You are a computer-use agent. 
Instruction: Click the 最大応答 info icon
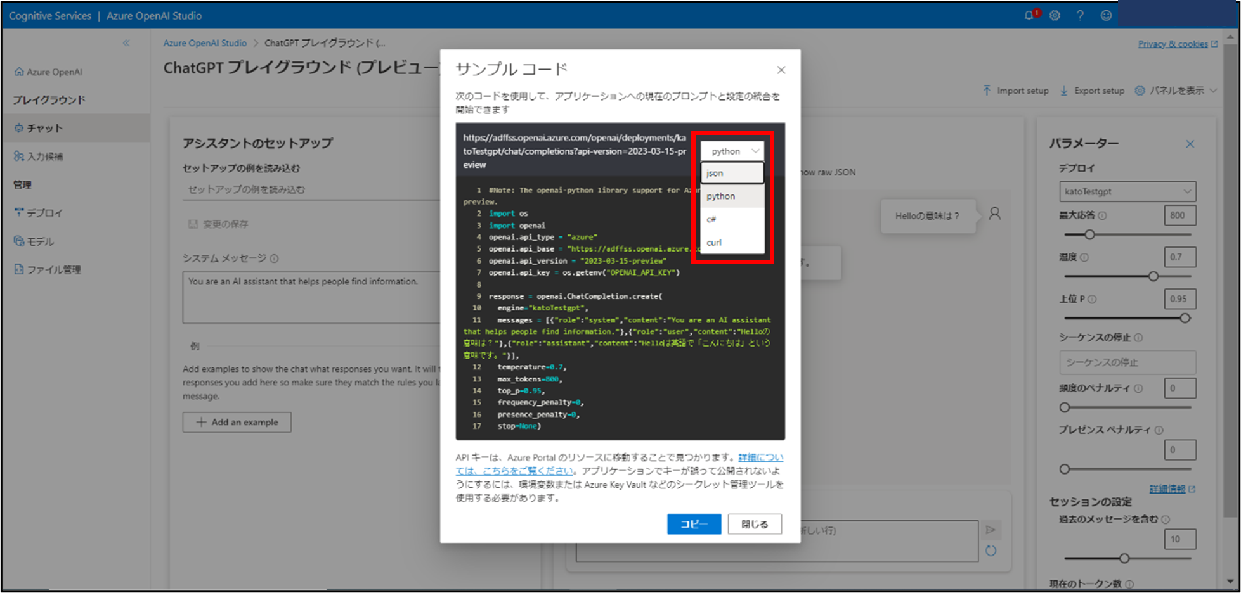[1102, 215]
